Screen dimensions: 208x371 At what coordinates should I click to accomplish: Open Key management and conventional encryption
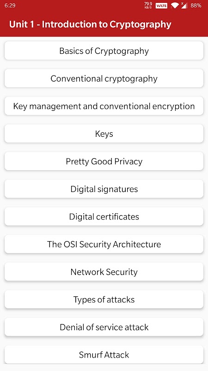tap(104, 106)
